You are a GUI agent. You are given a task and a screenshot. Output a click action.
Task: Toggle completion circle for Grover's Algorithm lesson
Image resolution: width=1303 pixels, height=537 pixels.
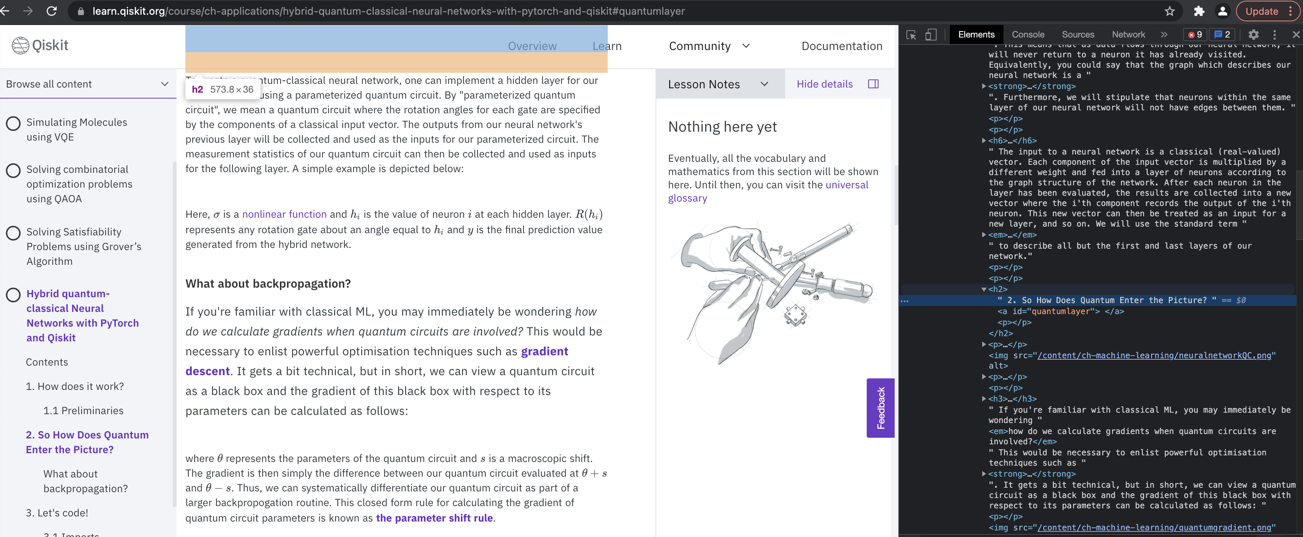13,232
